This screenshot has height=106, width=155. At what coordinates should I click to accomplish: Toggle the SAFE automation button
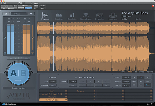(x=36, y=8)
